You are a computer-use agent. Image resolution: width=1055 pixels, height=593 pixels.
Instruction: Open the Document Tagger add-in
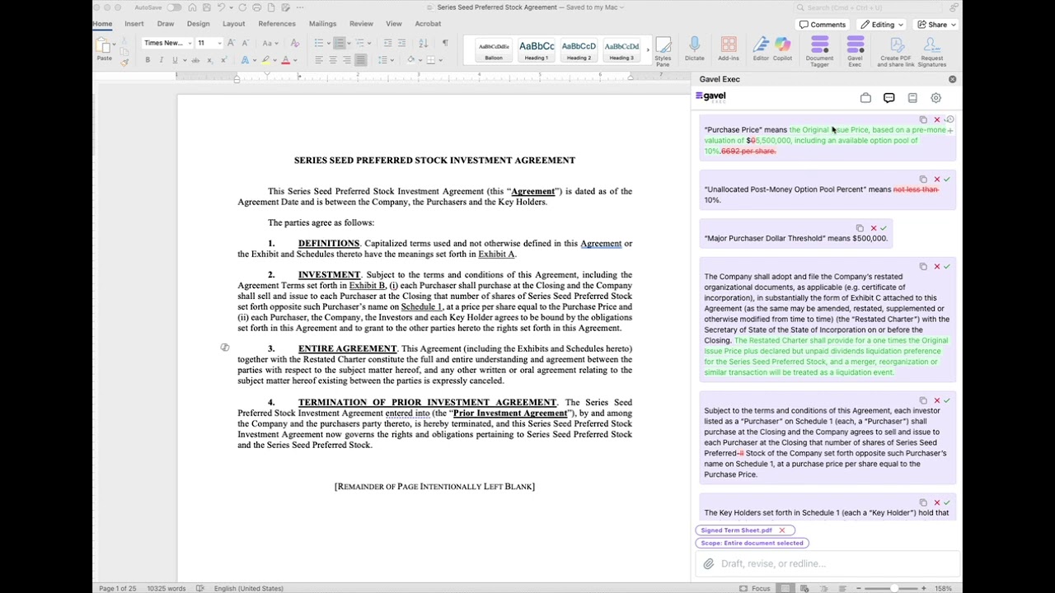[x=819, y=49]
